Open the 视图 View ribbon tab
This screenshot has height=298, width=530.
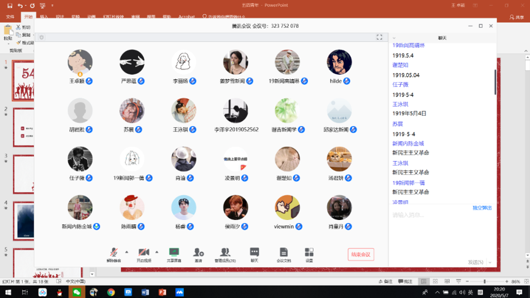click(x=151, y=17)
